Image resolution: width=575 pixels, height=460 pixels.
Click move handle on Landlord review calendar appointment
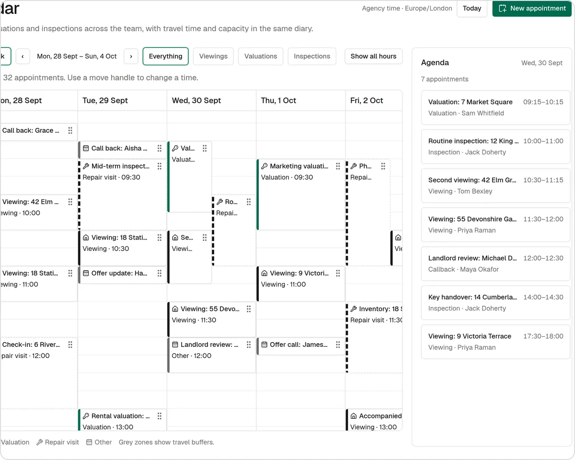[x=249, y=345]
